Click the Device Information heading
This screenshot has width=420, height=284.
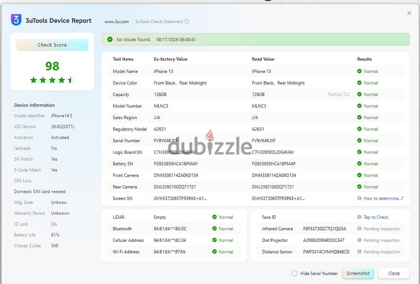click(34, 105)
